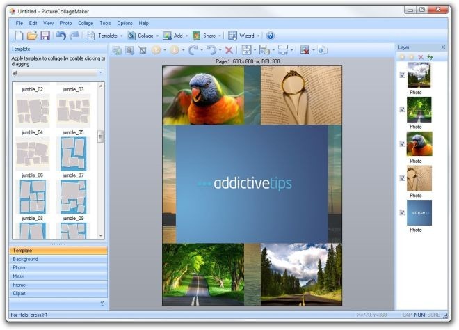Select the jumble_04 template label

[x=32, y=132]
